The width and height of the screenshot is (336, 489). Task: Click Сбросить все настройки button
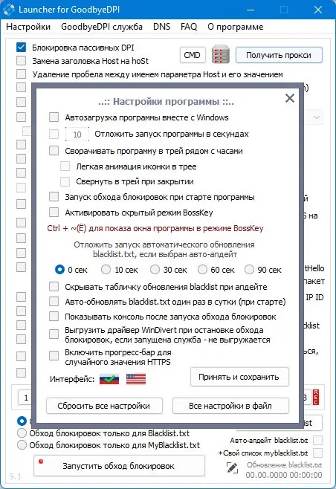104,406
